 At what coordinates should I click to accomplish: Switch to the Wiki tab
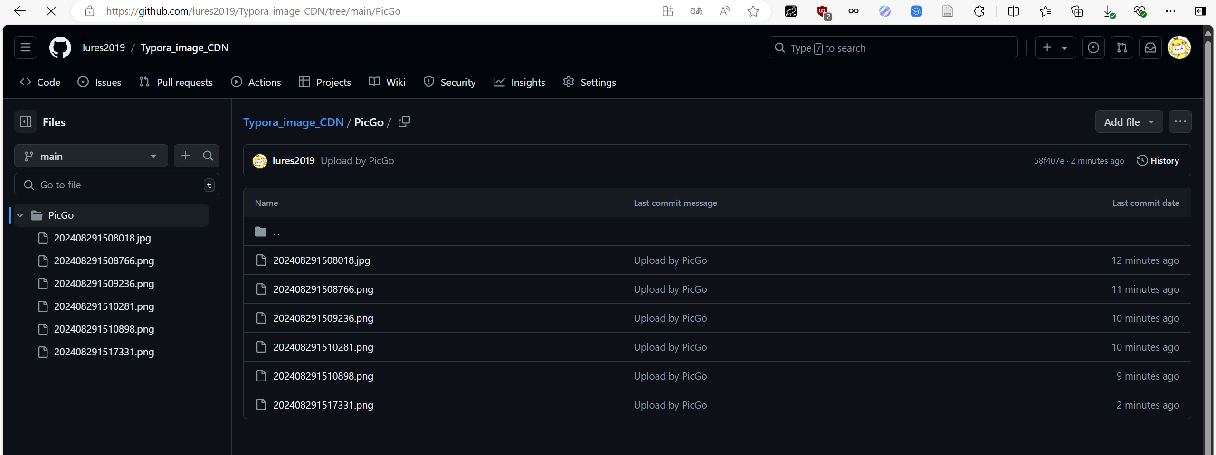[387, 82]
